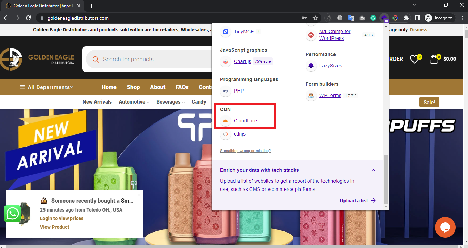The image size is (468, 248).
Task: Bookmark this page with the star icon
Action: coord(315,18)
